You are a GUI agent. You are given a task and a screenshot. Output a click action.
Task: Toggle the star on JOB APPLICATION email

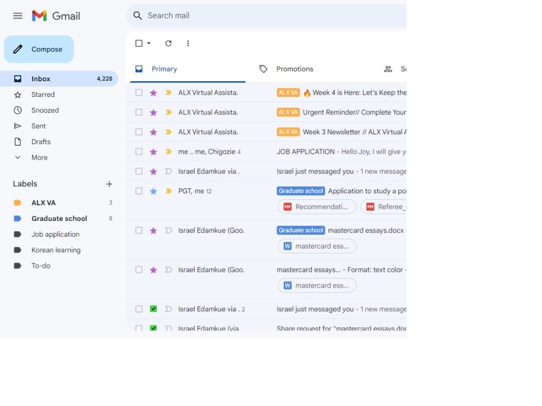click(153, 152)
